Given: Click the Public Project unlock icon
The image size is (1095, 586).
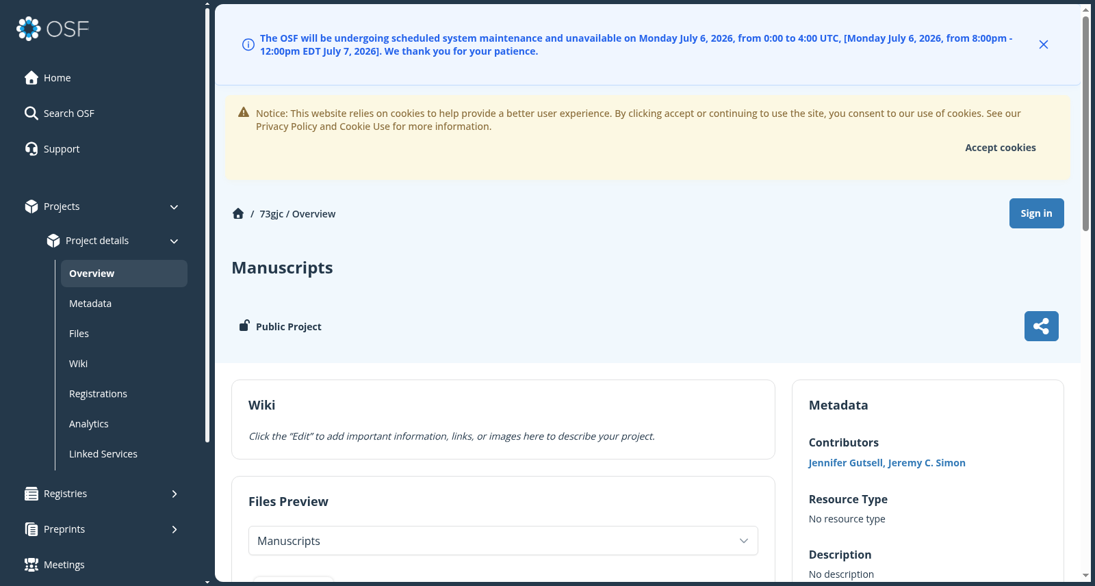Looking at the screenshot, I should (x=244, y=325).
